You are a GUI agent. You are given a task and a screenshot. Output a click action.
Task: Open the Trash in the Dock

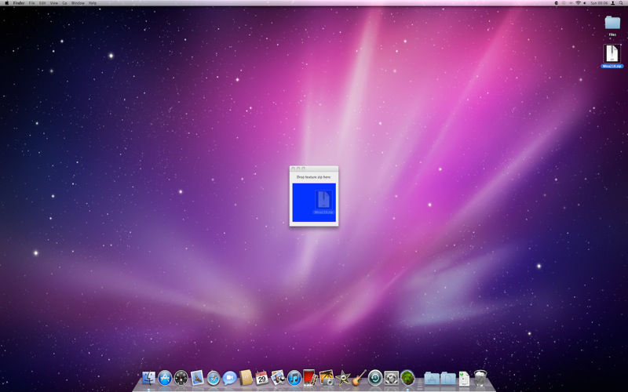coord(482,379)
